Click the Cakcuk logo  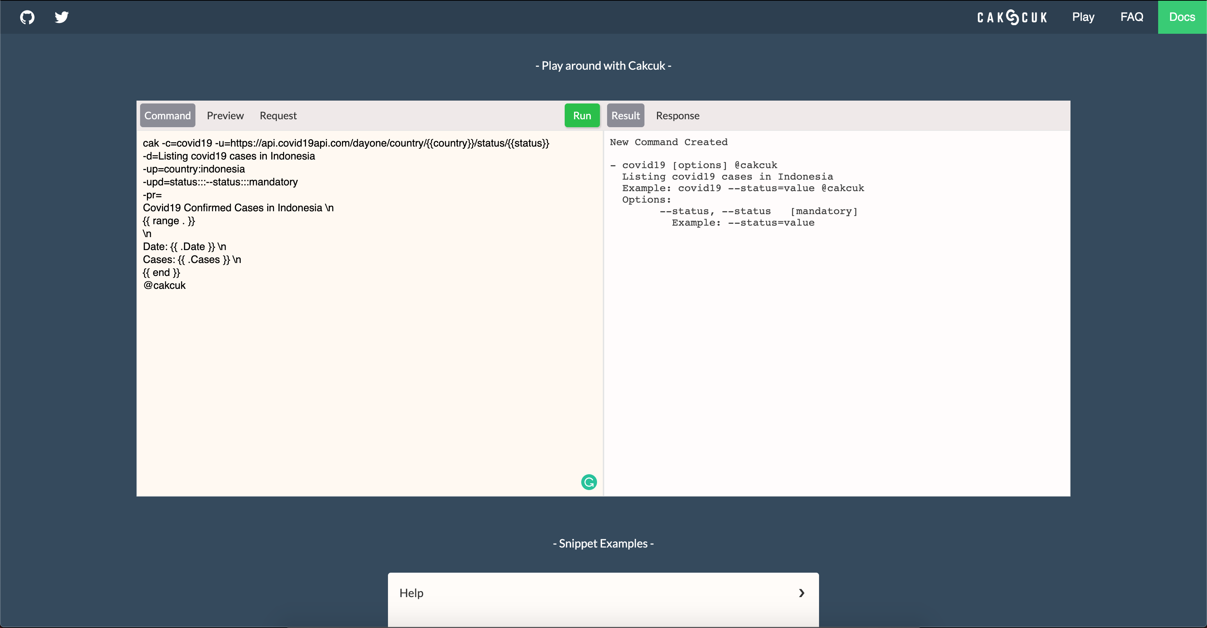[x=1011, y=17]
